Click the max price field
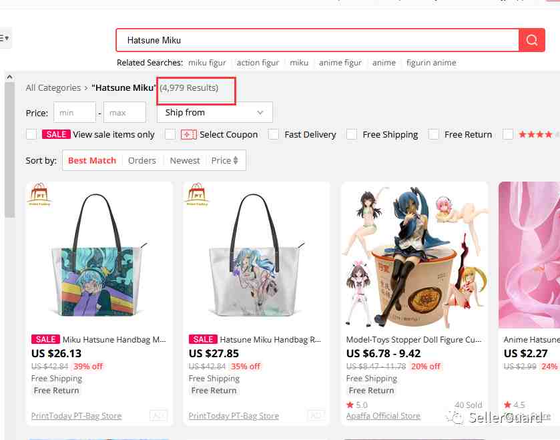This screenshot has height=440, width=560. pyautogui.click(x=125, y=112)
